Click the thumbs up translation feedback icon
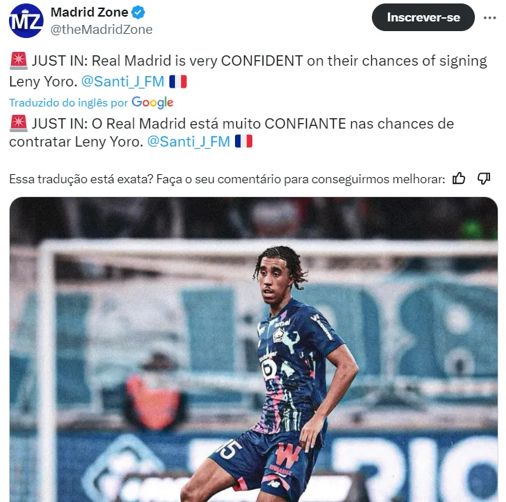The width and height of the screenshot is (506, 502). 458,178
